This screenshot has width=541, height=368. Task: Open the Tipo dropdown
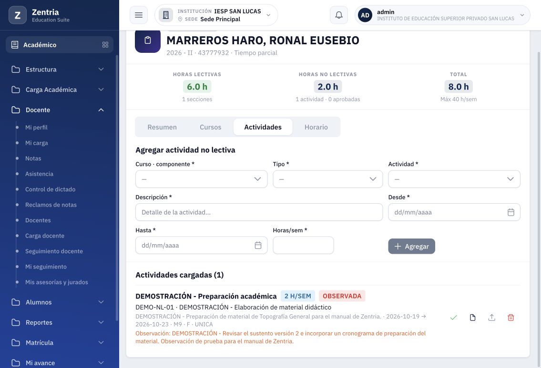pos(328,179)
